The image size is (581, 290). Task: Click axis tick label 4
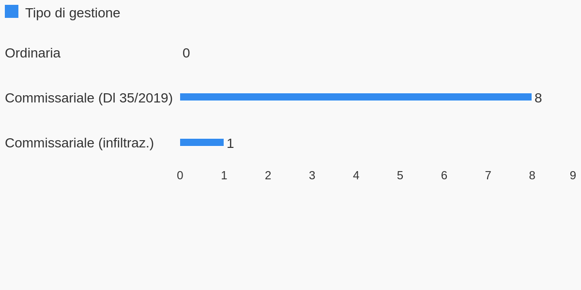pos(356,175)
